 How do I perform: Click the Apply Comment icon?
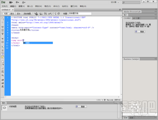[3, 62]
